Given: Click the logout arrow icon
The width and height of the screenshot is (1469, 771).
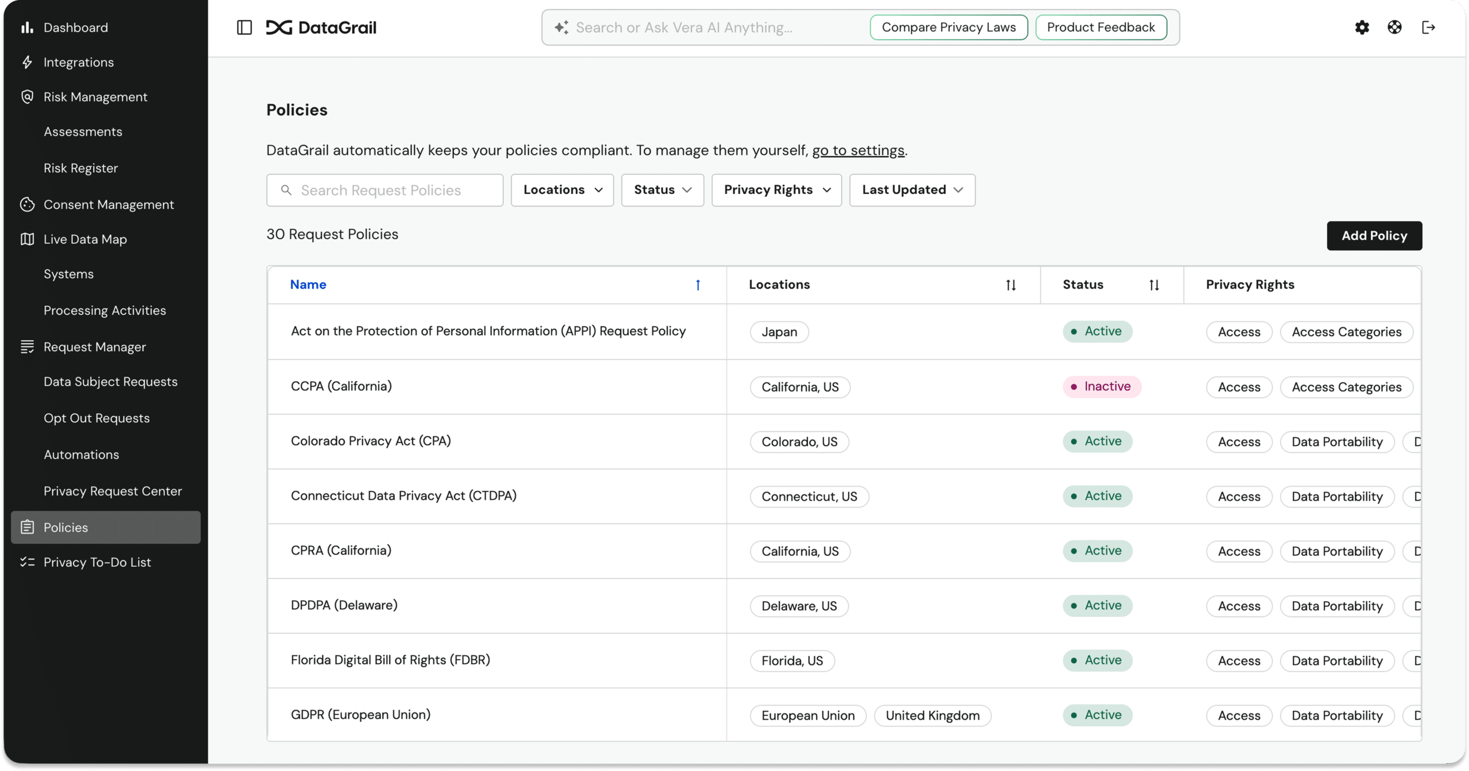Looking at the screenshot, I should [x=1428, y=27].
